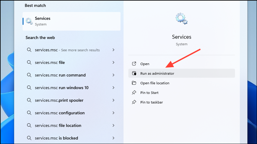Viewport: 257px width, 144px height.
Task: Click the large Services gear icon in details pane
Action: (181, 19)
